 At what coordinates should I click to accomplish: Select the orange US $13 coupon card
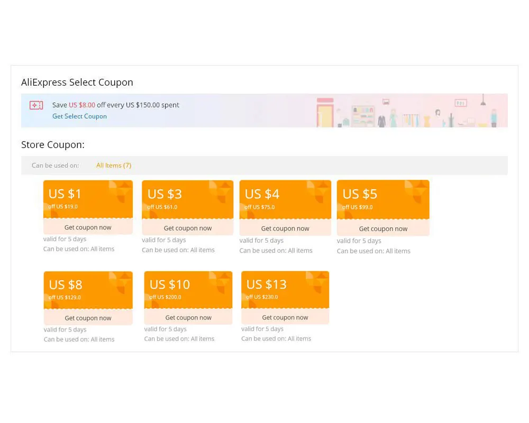coord(285,289)
